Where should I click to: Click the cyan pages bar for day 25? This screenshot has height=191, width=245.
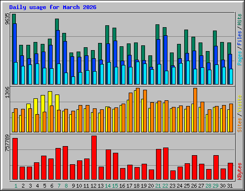pyautogui.click(x=188, y=73)
